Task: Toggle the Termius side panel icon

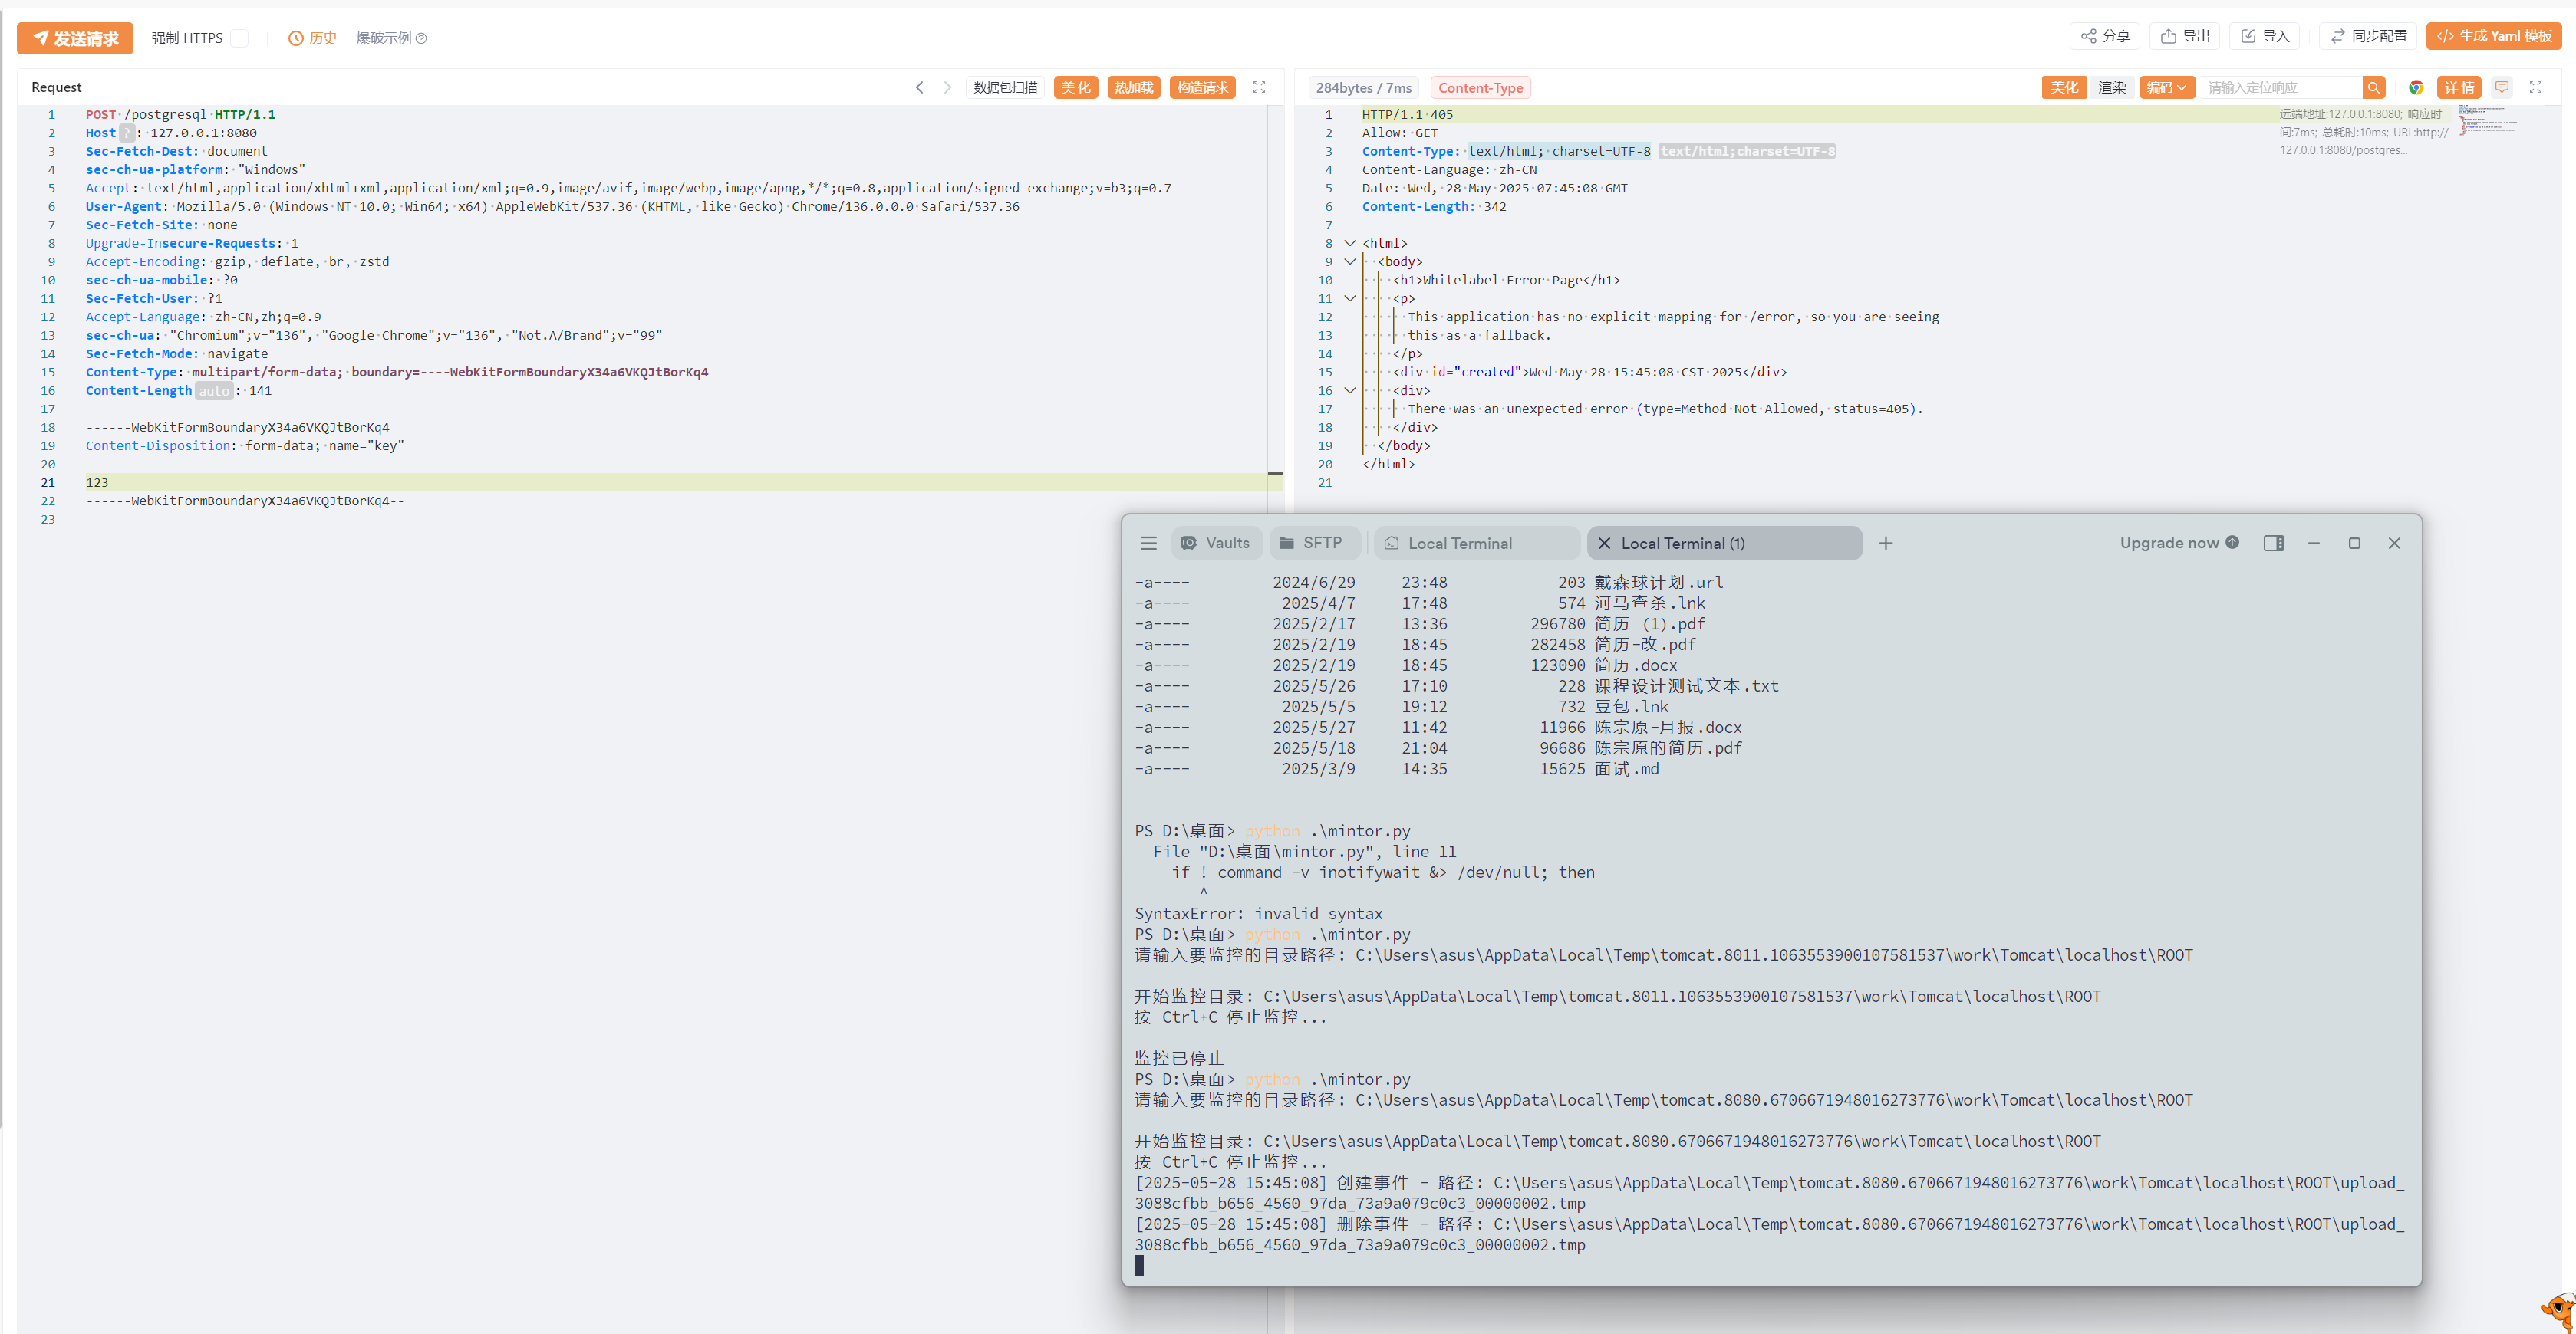Action: 2273,544
